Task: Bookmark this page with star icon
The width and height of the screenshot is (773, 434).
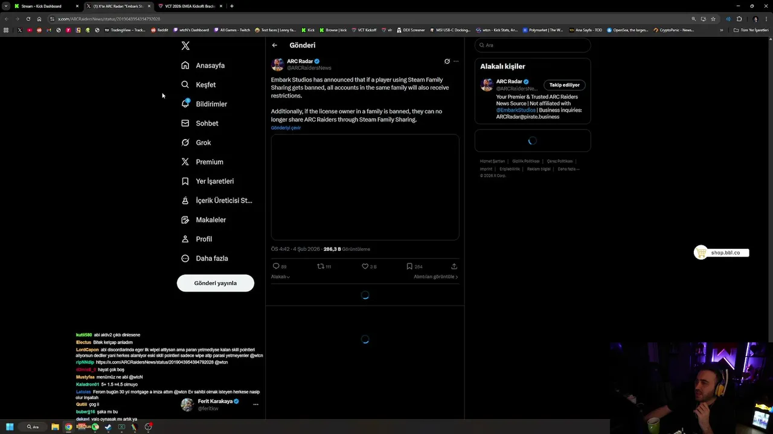Action: [x=713, y=19]
